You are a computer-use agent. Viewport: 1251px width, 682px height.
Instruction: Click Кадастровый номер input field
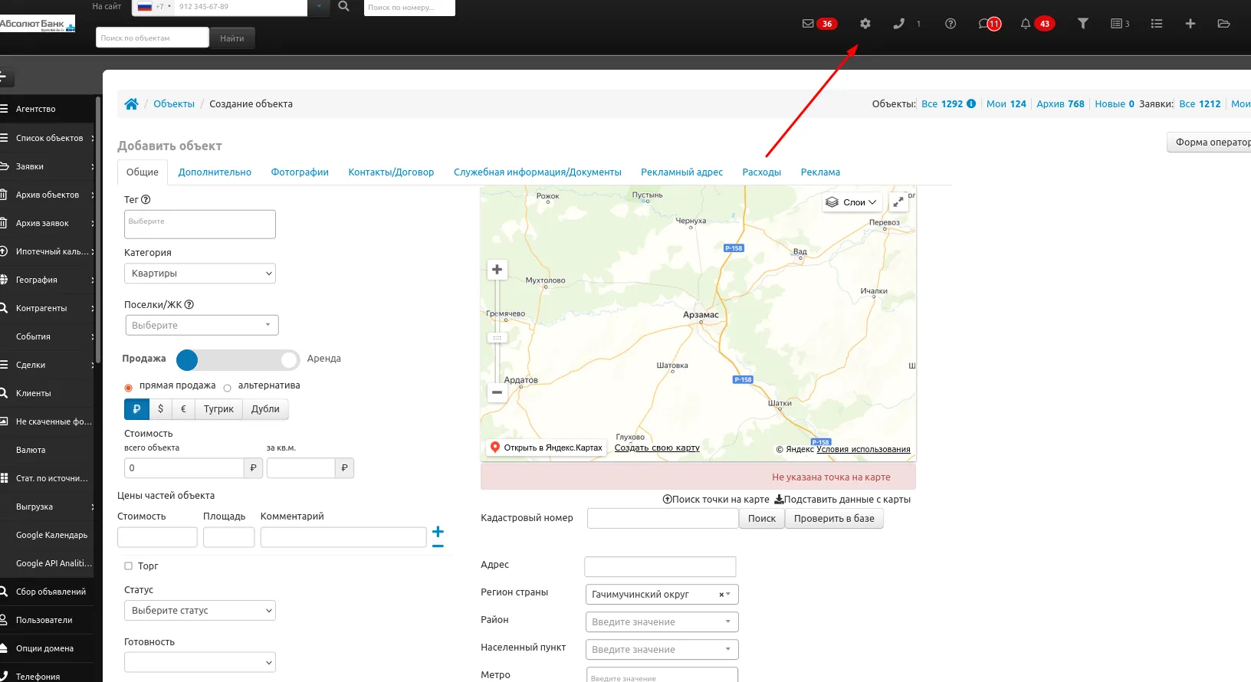point(662,519)
